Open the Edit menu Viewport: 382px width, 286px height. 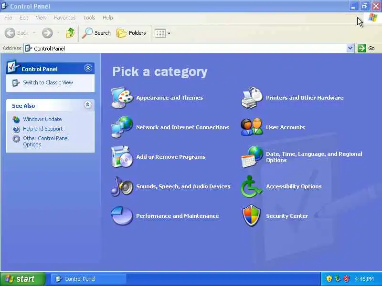[x=23, y=18]
